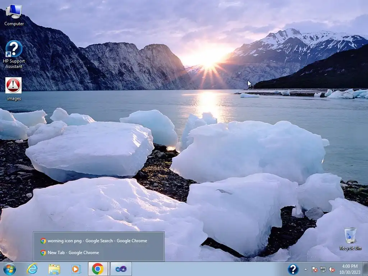Click the 'Recycle Bin' label text
This screenshot has width=368, height=276.
click(x=350, y=248)
